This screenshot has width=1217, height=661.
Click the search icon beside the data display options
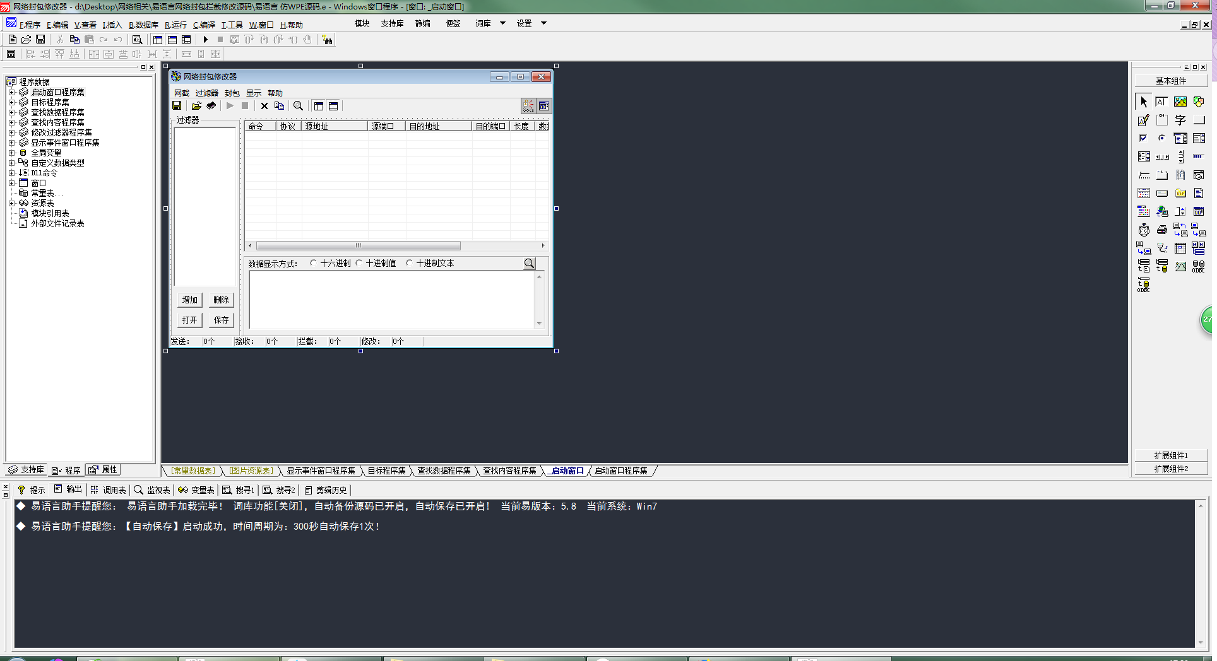tap(530, 263)
